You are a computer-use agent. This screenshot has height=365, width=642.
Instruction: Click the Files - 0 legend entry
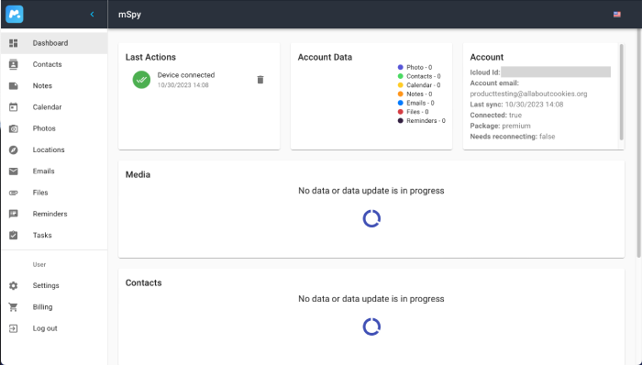(x=413, y=112)
